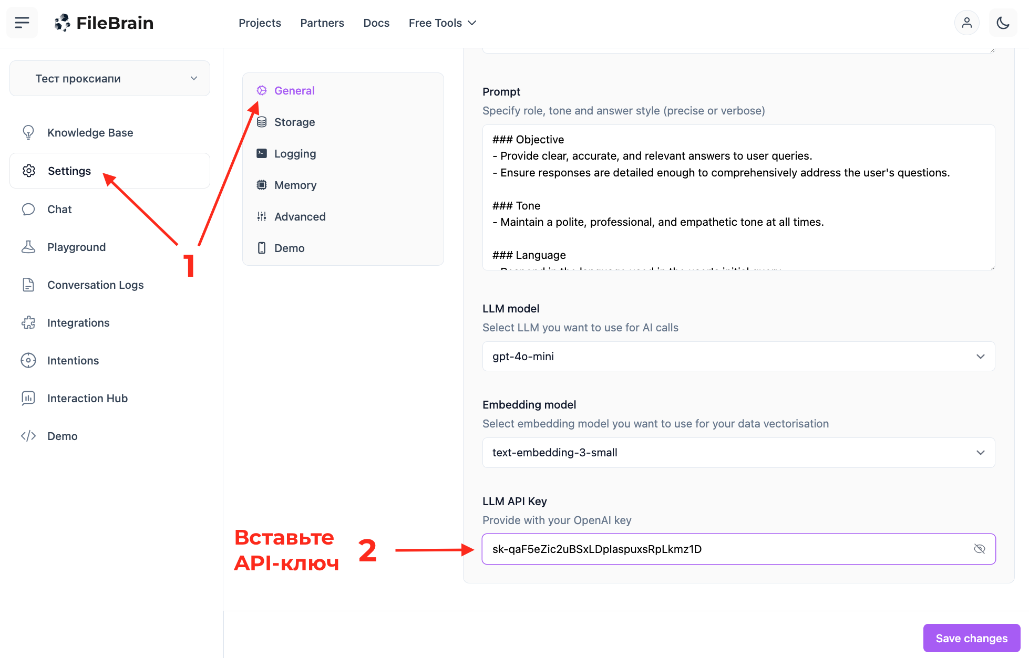Open Conversation Logs document icon
Screen dimensions: 1029x658
coord(28,285)
